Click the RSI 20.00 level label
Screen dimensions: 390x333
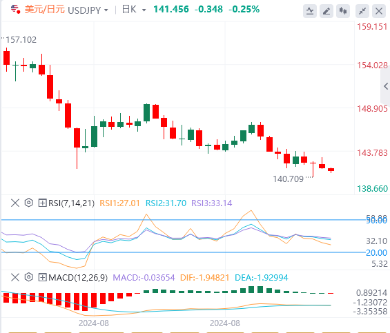(x=377, y=253)
